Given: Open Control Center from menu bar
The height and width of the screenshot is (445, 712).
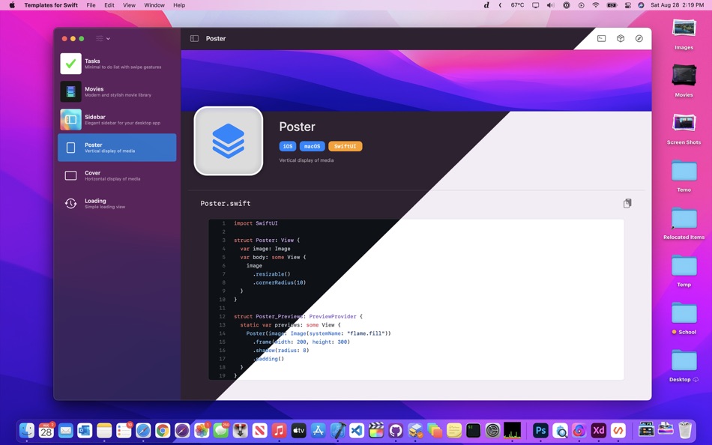Looking at the screenshot, I should [x=628, y=5].
